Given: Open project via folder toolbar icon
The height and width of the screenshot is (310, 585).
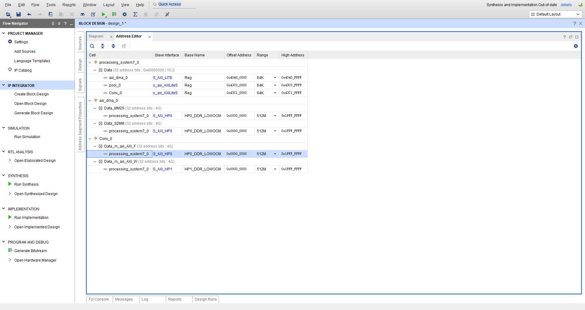Looking at the screenshot, I should pyautogui.click(x=8, y=14).
